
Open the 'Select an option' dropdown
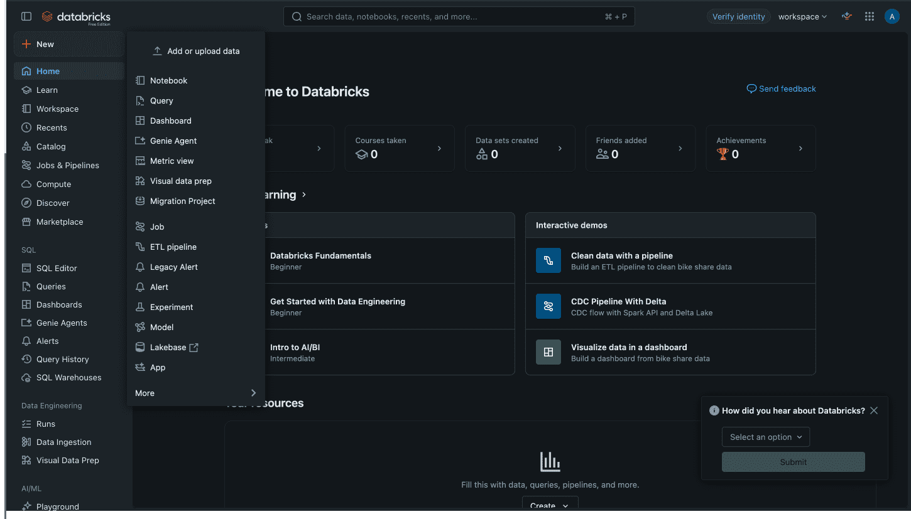click(766, 437)
